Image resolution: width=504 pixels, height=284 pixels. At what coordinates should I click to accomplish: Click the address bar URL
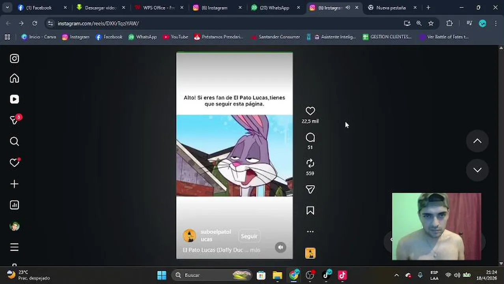98,24
